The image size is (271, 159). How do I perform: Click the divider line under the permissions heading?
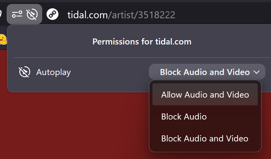[x=142, y=57]
